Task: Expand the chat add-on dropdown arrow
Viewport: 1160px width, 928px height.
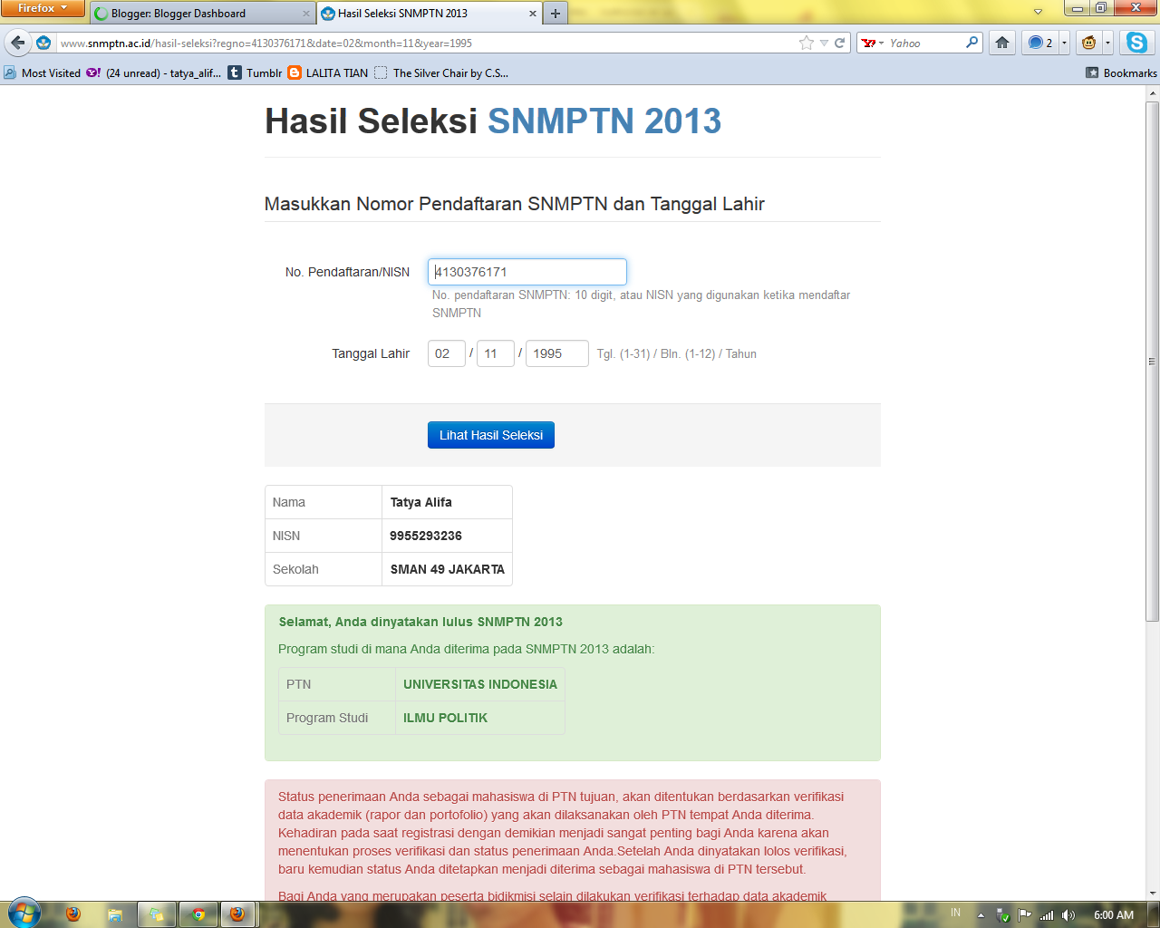Action: tap(1064, 43)
